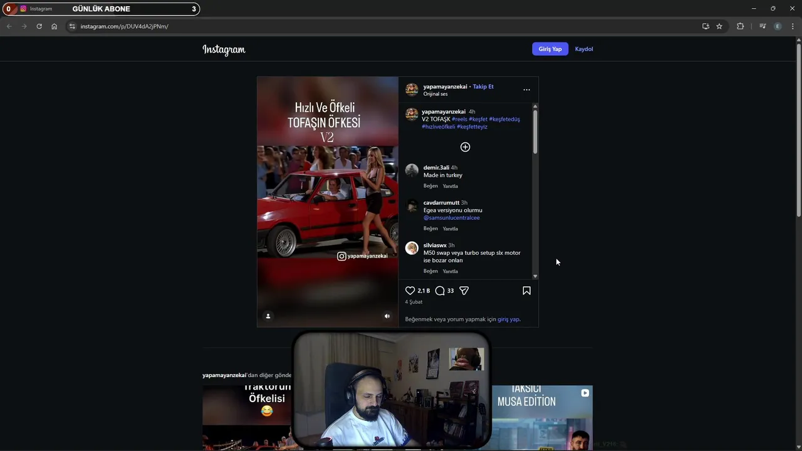The height and width of the screenshot is (451, 802).
Task: Click the 2,1 B likes count
Action: coord(424,291)
